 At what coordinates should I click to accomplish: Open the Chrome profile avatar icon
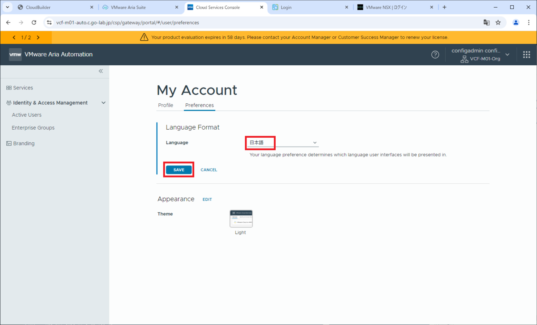tap(516, 22)
